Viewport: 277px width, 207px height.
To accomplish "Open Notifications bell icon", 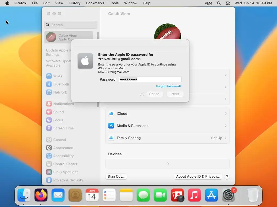I will (x=49, y=104).
